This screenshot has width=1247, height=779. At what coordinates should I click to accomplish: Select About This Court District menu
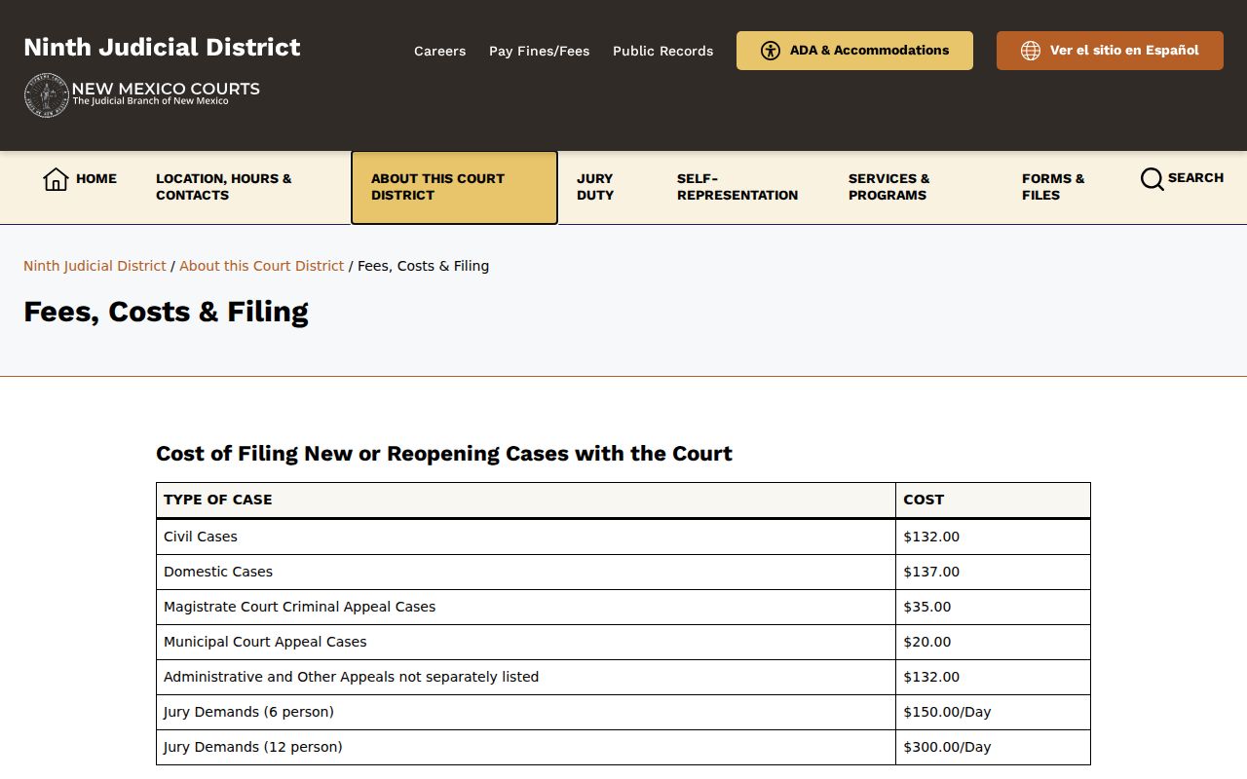pyautogui.click(x=454, y=187)
